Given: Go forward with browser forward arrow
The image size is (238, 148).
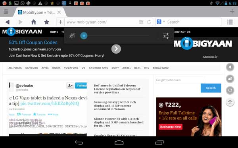Looking at the screenshot, I should pos(20,22).
